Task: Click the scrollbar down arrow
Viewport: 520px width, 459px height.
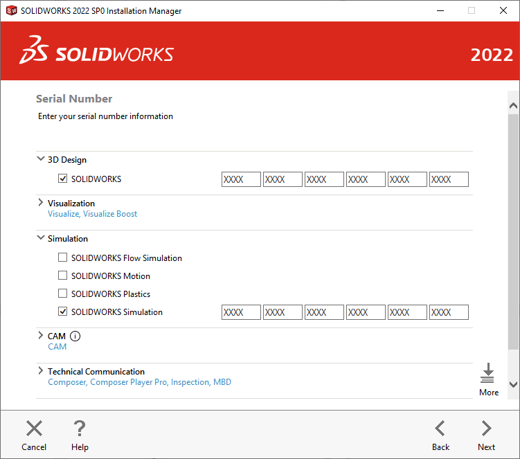Action: (x=513, y=384)
